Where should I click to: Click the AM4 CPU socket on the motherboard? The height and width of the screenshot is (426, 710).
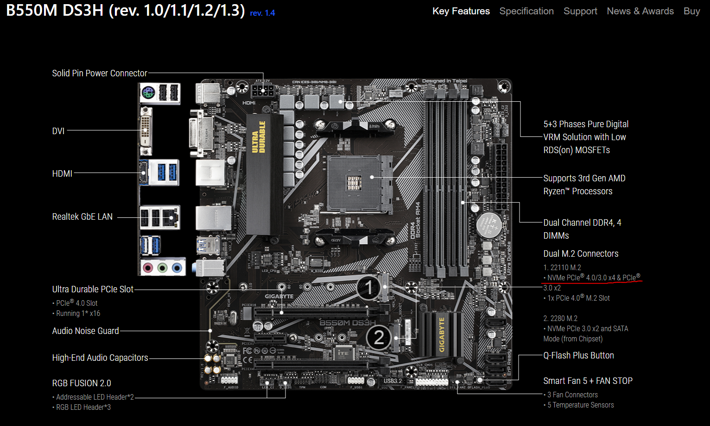360,184
